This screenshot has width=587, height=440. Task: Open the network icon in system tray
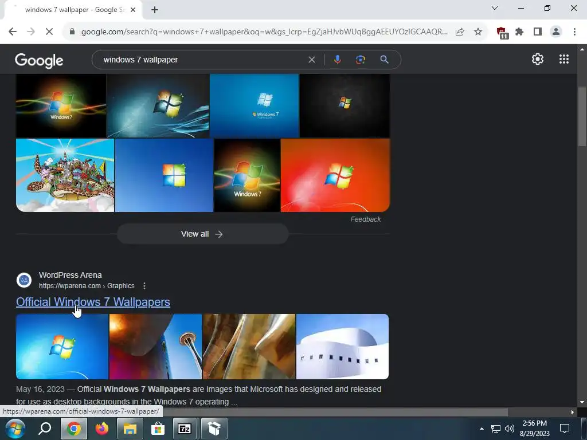496,429
